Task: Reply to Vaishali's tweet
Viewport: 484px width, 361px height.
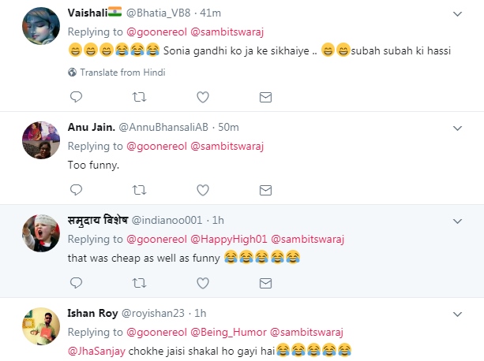Action: coord(77,97)
